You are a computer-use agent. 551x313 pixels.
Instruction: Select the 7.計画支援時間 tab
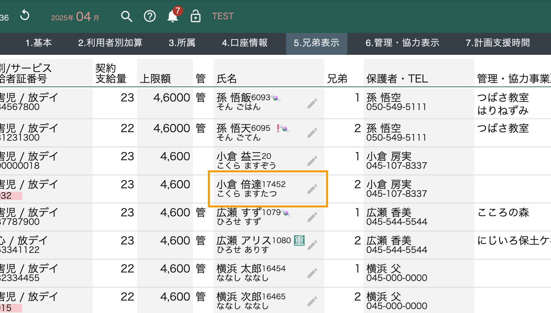(x=497, y=43)
